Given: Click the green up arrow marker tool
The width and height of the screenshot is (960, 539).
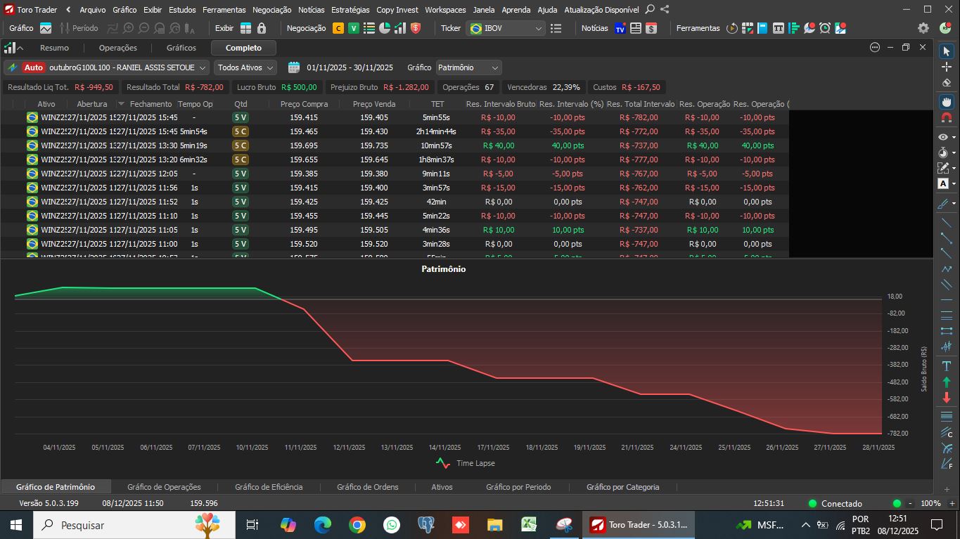Looking at the screenshot, I should pos(946,382).
